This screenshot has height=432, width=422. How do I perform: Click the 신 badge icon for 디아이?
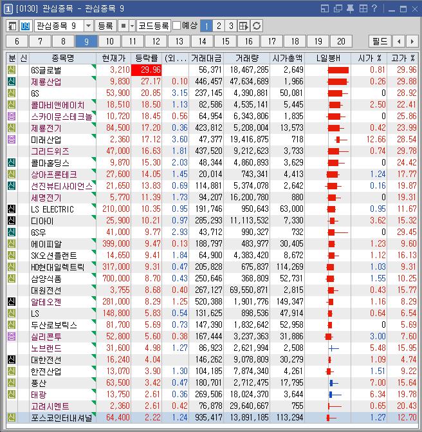[x=12, y=220]
